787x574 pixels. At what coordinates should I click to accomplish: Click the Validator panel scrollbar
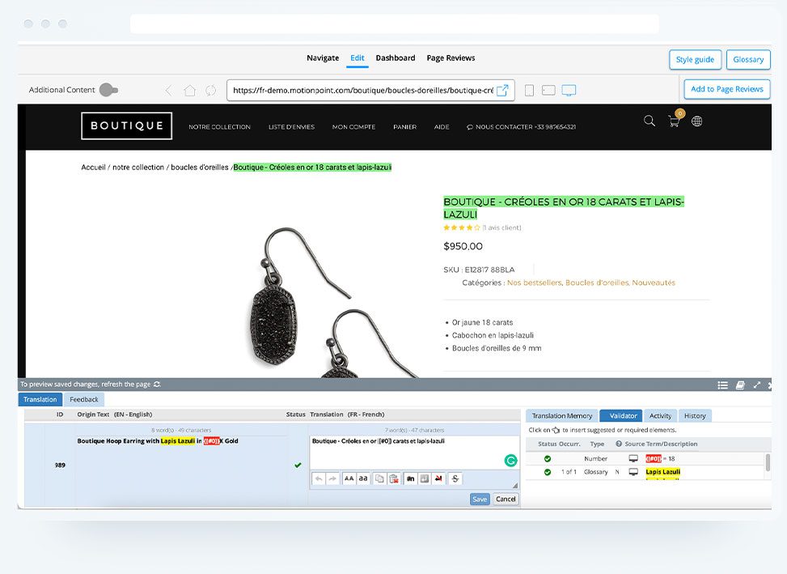[x=768, y=462]
